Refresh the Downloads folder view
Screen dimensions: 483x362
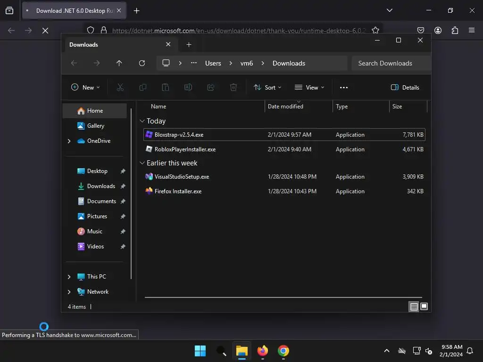142,63
